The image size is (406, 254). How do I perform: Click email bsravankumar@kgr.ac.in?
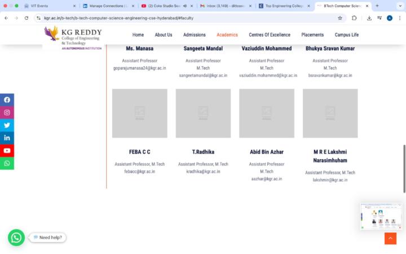coord(330,76)
